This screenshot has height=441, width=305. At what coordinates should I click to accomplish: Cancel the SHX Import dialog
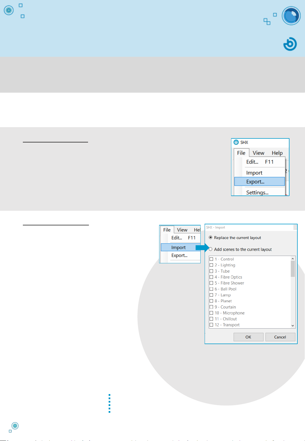point(280,337)
